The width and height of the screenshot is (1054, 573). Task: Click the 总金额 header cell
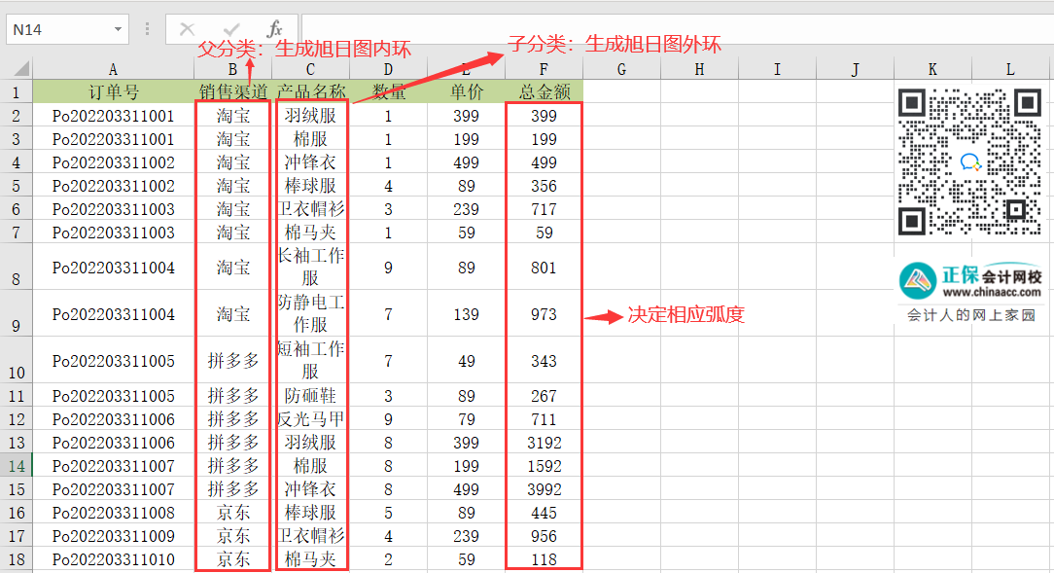(544, 91)
